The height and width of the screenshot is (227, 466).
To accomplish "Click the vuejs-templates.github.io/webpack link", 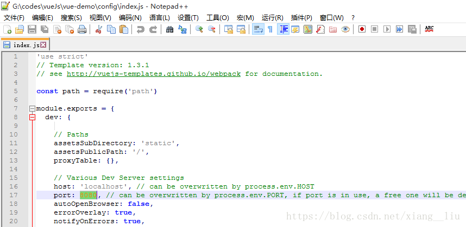I will click(154, 74).
